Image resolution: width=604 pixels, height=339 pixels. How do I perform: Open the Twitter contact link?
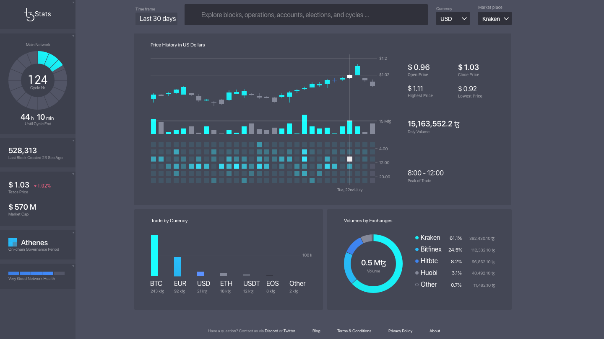click(289, 331)
